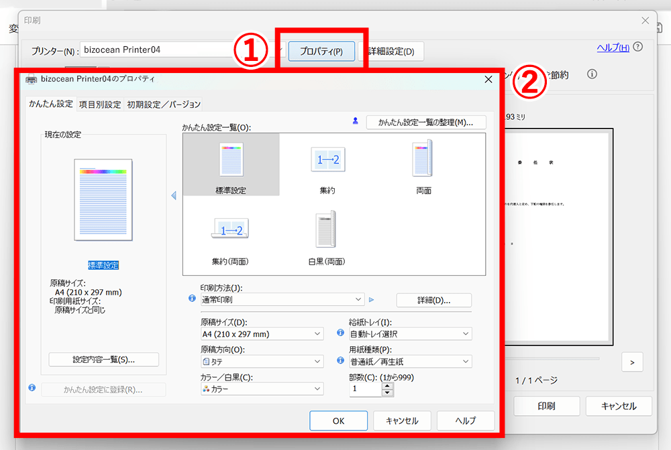Image resolution: width=671 pixels, height=450 pixels.
Task: Click プロパティ(P) button in Print dialog
Action: click(x=321, y=52)
